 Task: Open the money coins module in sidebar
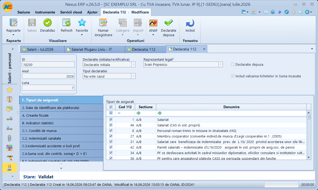pyautogui.click(x=10, y=109)
